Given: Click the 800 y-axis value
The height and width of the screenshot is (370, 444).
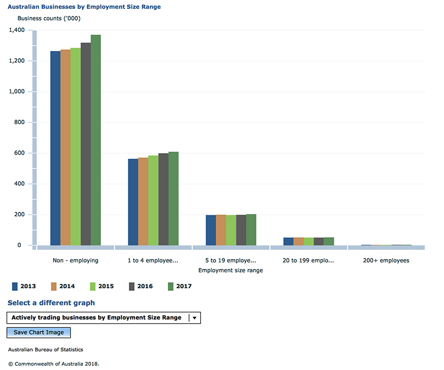Looking at the screenshot, I should (x=19, y=122).
